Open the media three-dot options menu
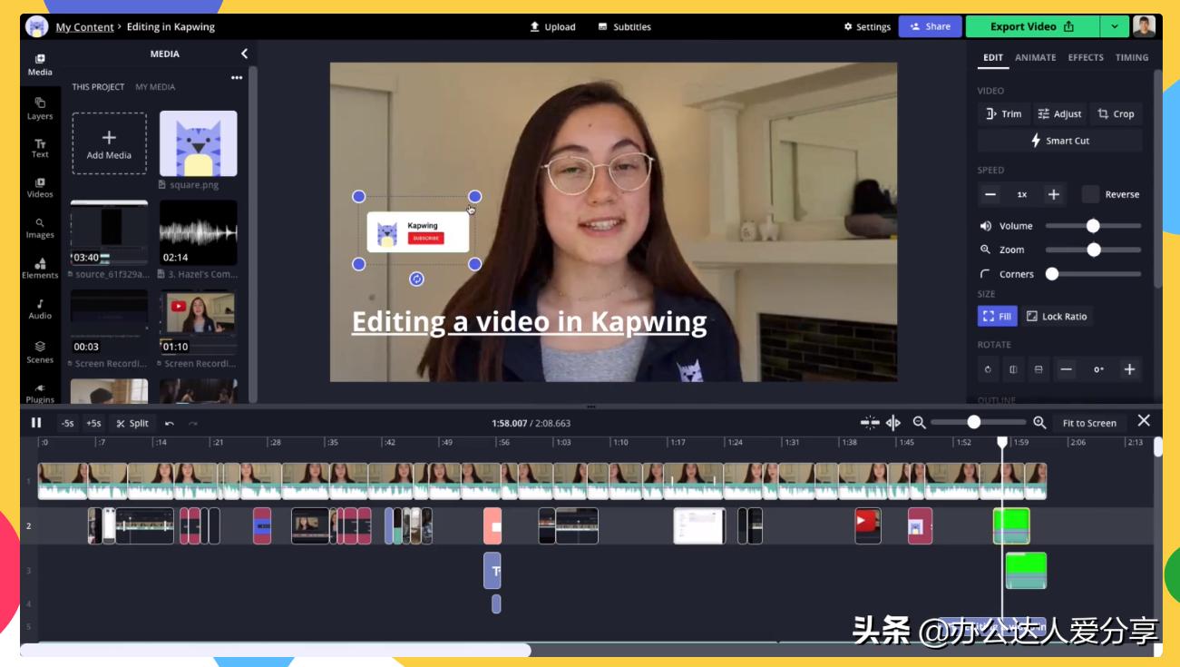 click(x=237, y=78)
